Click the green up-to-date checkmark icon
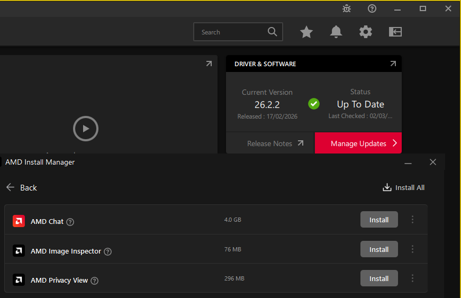The width and height of the screenshot is (461, 298). pyautogui.click(x=314, y=104)
